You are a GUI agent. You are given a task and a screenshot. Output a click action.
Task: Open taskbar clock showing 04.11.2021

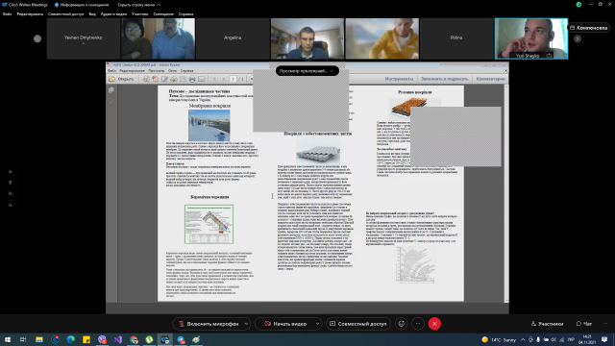pos(587,339)
